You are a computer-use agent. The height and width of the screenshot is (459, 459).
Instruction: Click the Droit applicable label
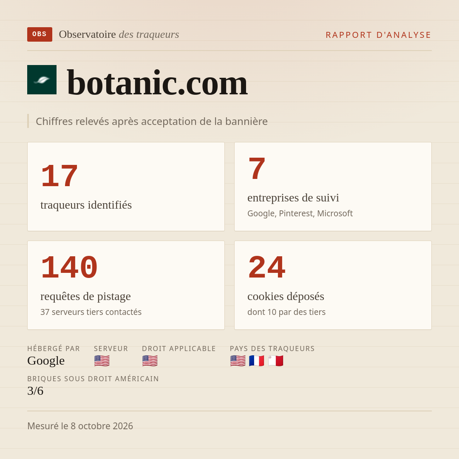[x=179, y=348]
